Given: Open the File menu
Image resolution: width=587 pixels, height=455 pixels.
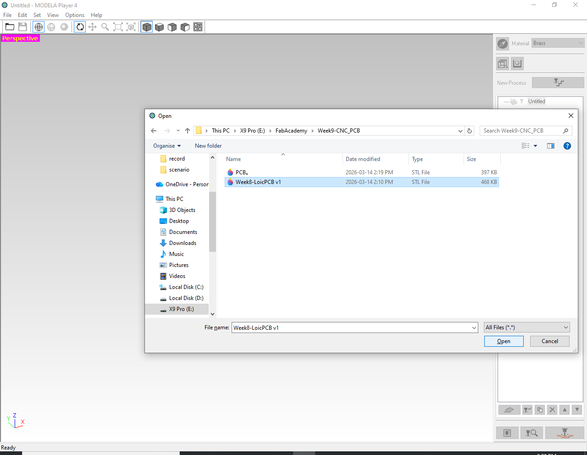Looking at the screenshot, I should [7, 15].
